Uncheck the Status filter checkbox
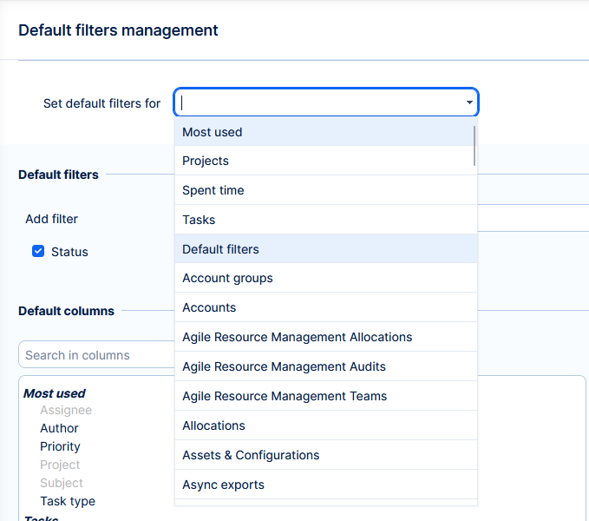 click(x=38, y=252)
